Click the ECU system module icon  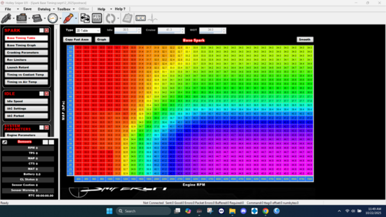[x=37, y=18]
